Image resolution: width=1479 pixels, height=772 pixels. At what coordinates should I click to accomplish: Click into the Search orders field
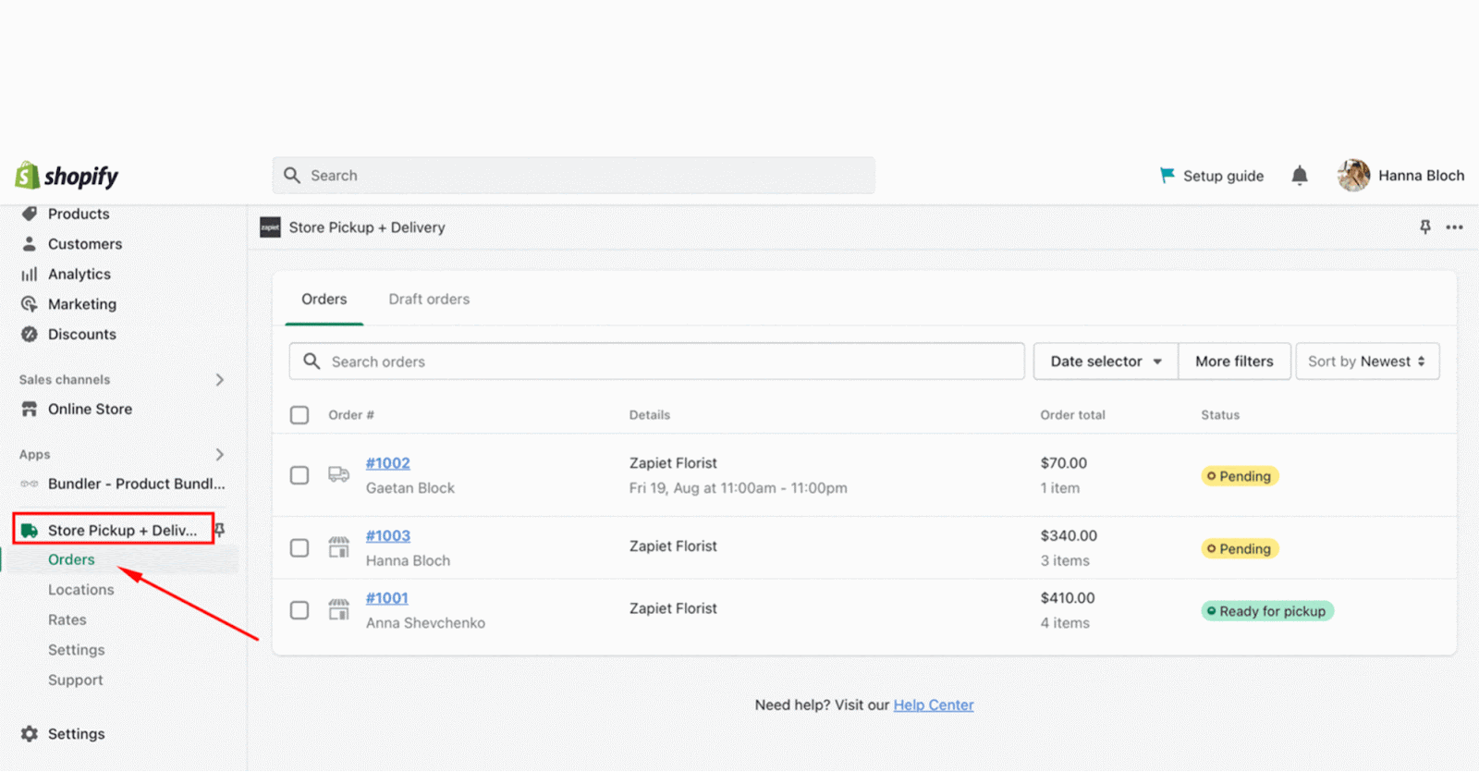pos(657,361)
